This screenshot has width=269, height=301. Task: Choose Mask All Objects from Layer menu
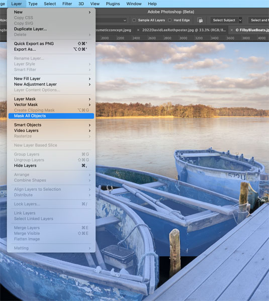[x=51, y=116]
